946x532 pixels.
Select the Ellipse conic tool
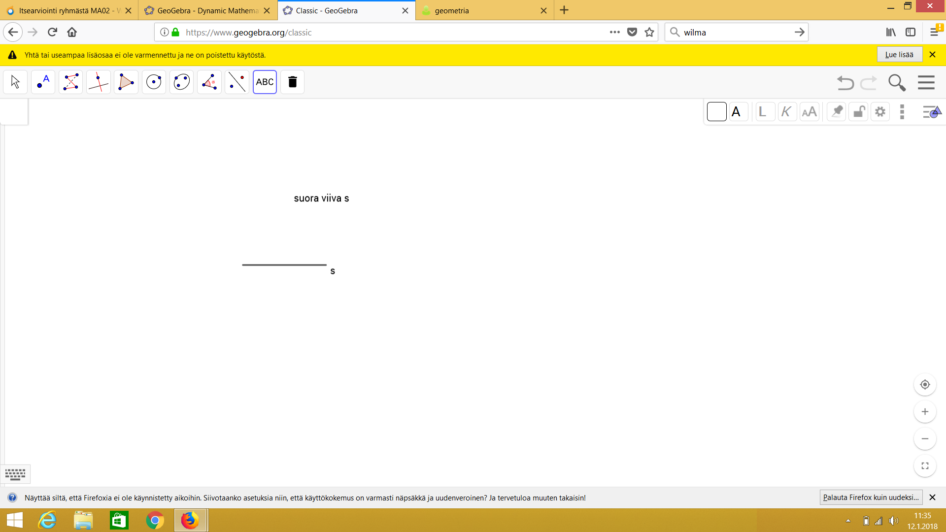(181, 82)
